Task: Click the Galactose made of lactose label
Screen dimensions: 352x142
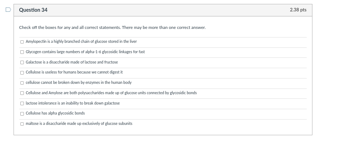Action: [72, 62]
